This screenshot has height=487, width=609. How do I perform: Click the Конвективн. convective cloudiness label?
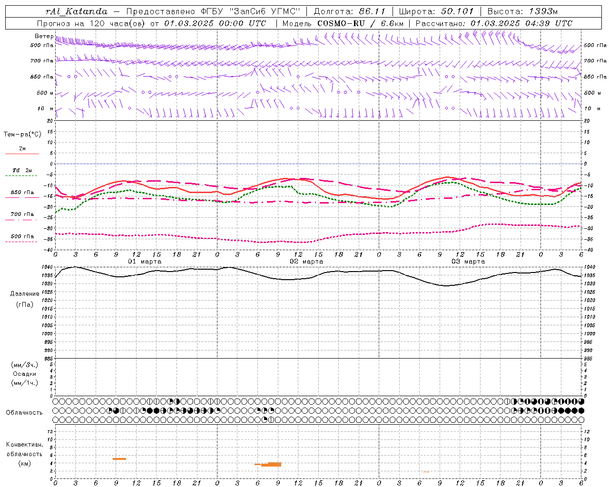(25, 445)
